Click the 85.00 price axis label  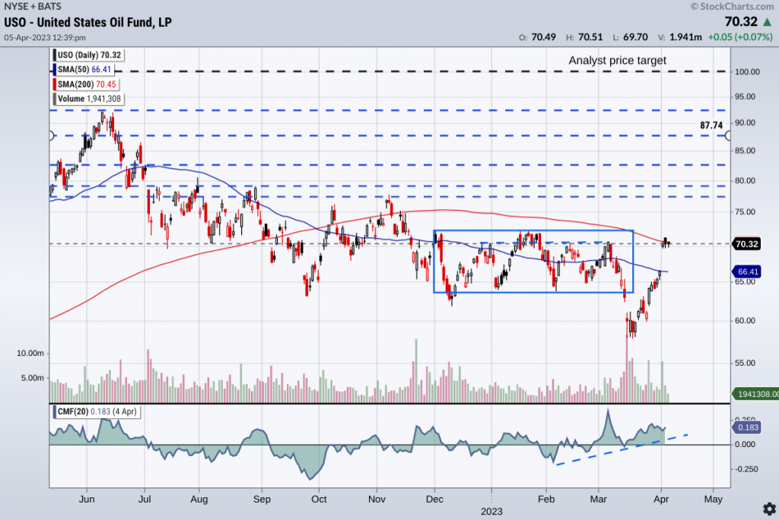click(746, 151)
